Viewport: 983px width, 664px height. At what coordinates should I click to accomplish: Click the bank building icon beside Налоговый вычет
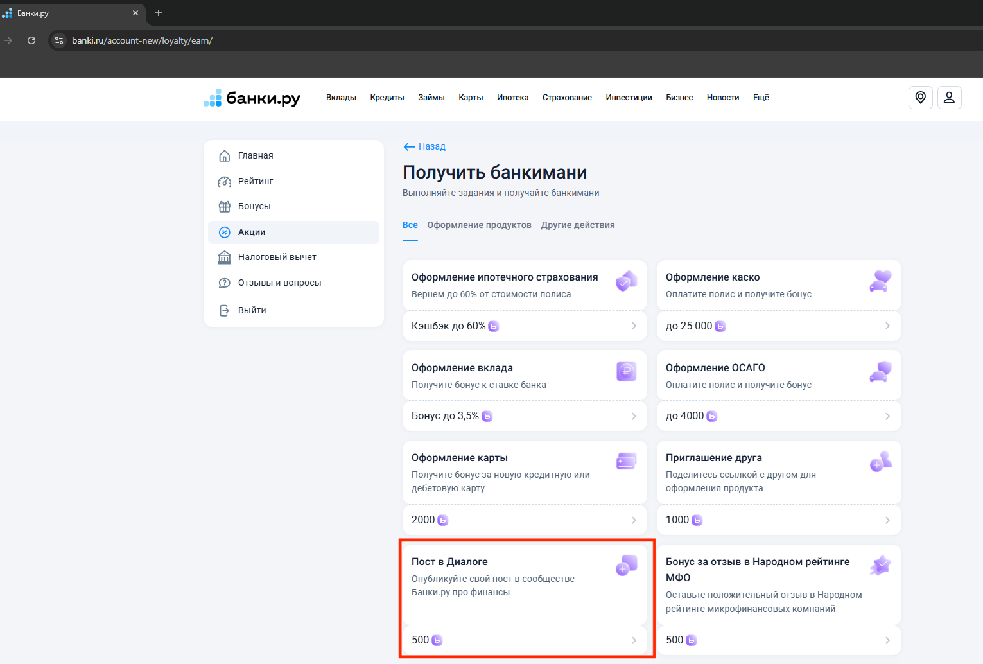tap(225, 258)
